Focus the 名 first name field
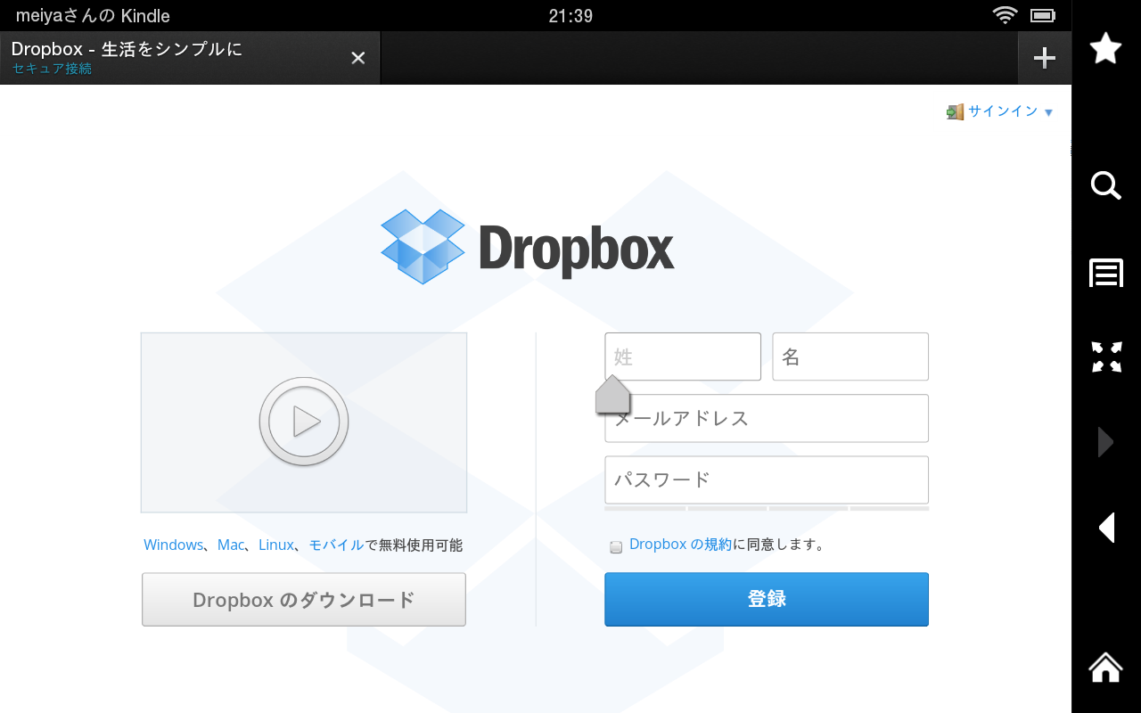The image size is (1141, 713). (x=850, y=356)
